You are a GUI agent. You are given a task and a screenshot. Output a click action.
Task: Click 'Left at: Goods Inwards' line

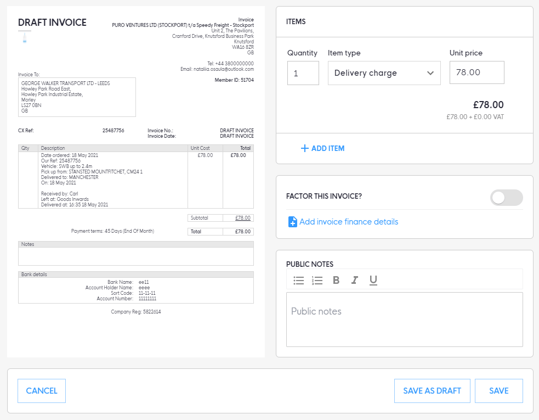[x=65, y=199]
